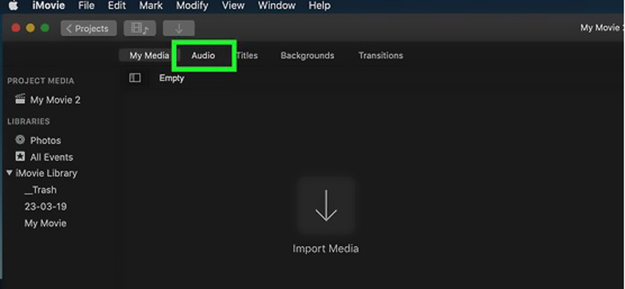Open the View menu

(x=233, y=6)
